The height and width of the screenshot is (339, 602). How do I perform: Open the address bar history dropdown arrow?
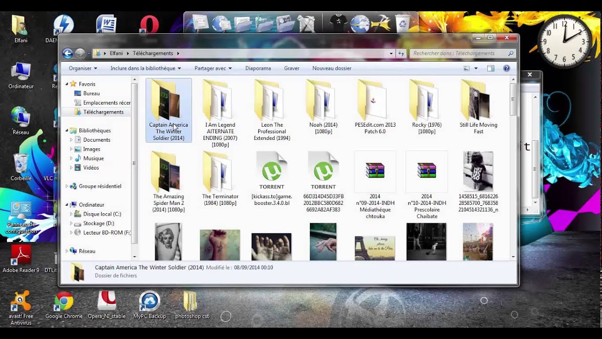click(x=391, y=53)
